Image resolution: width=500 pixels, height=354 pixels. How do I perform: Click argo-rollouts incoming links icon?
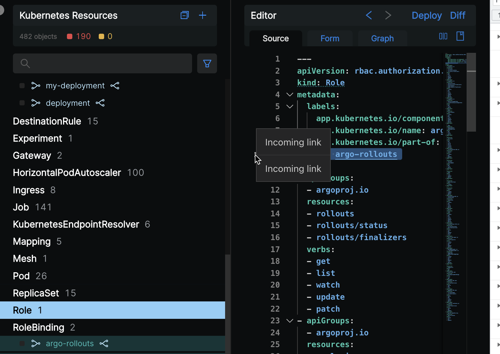(x=36, y=343)
